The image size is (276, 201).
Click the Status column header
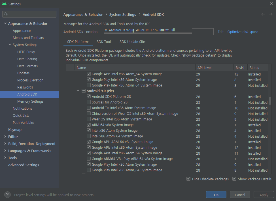[x=258, y=68]
